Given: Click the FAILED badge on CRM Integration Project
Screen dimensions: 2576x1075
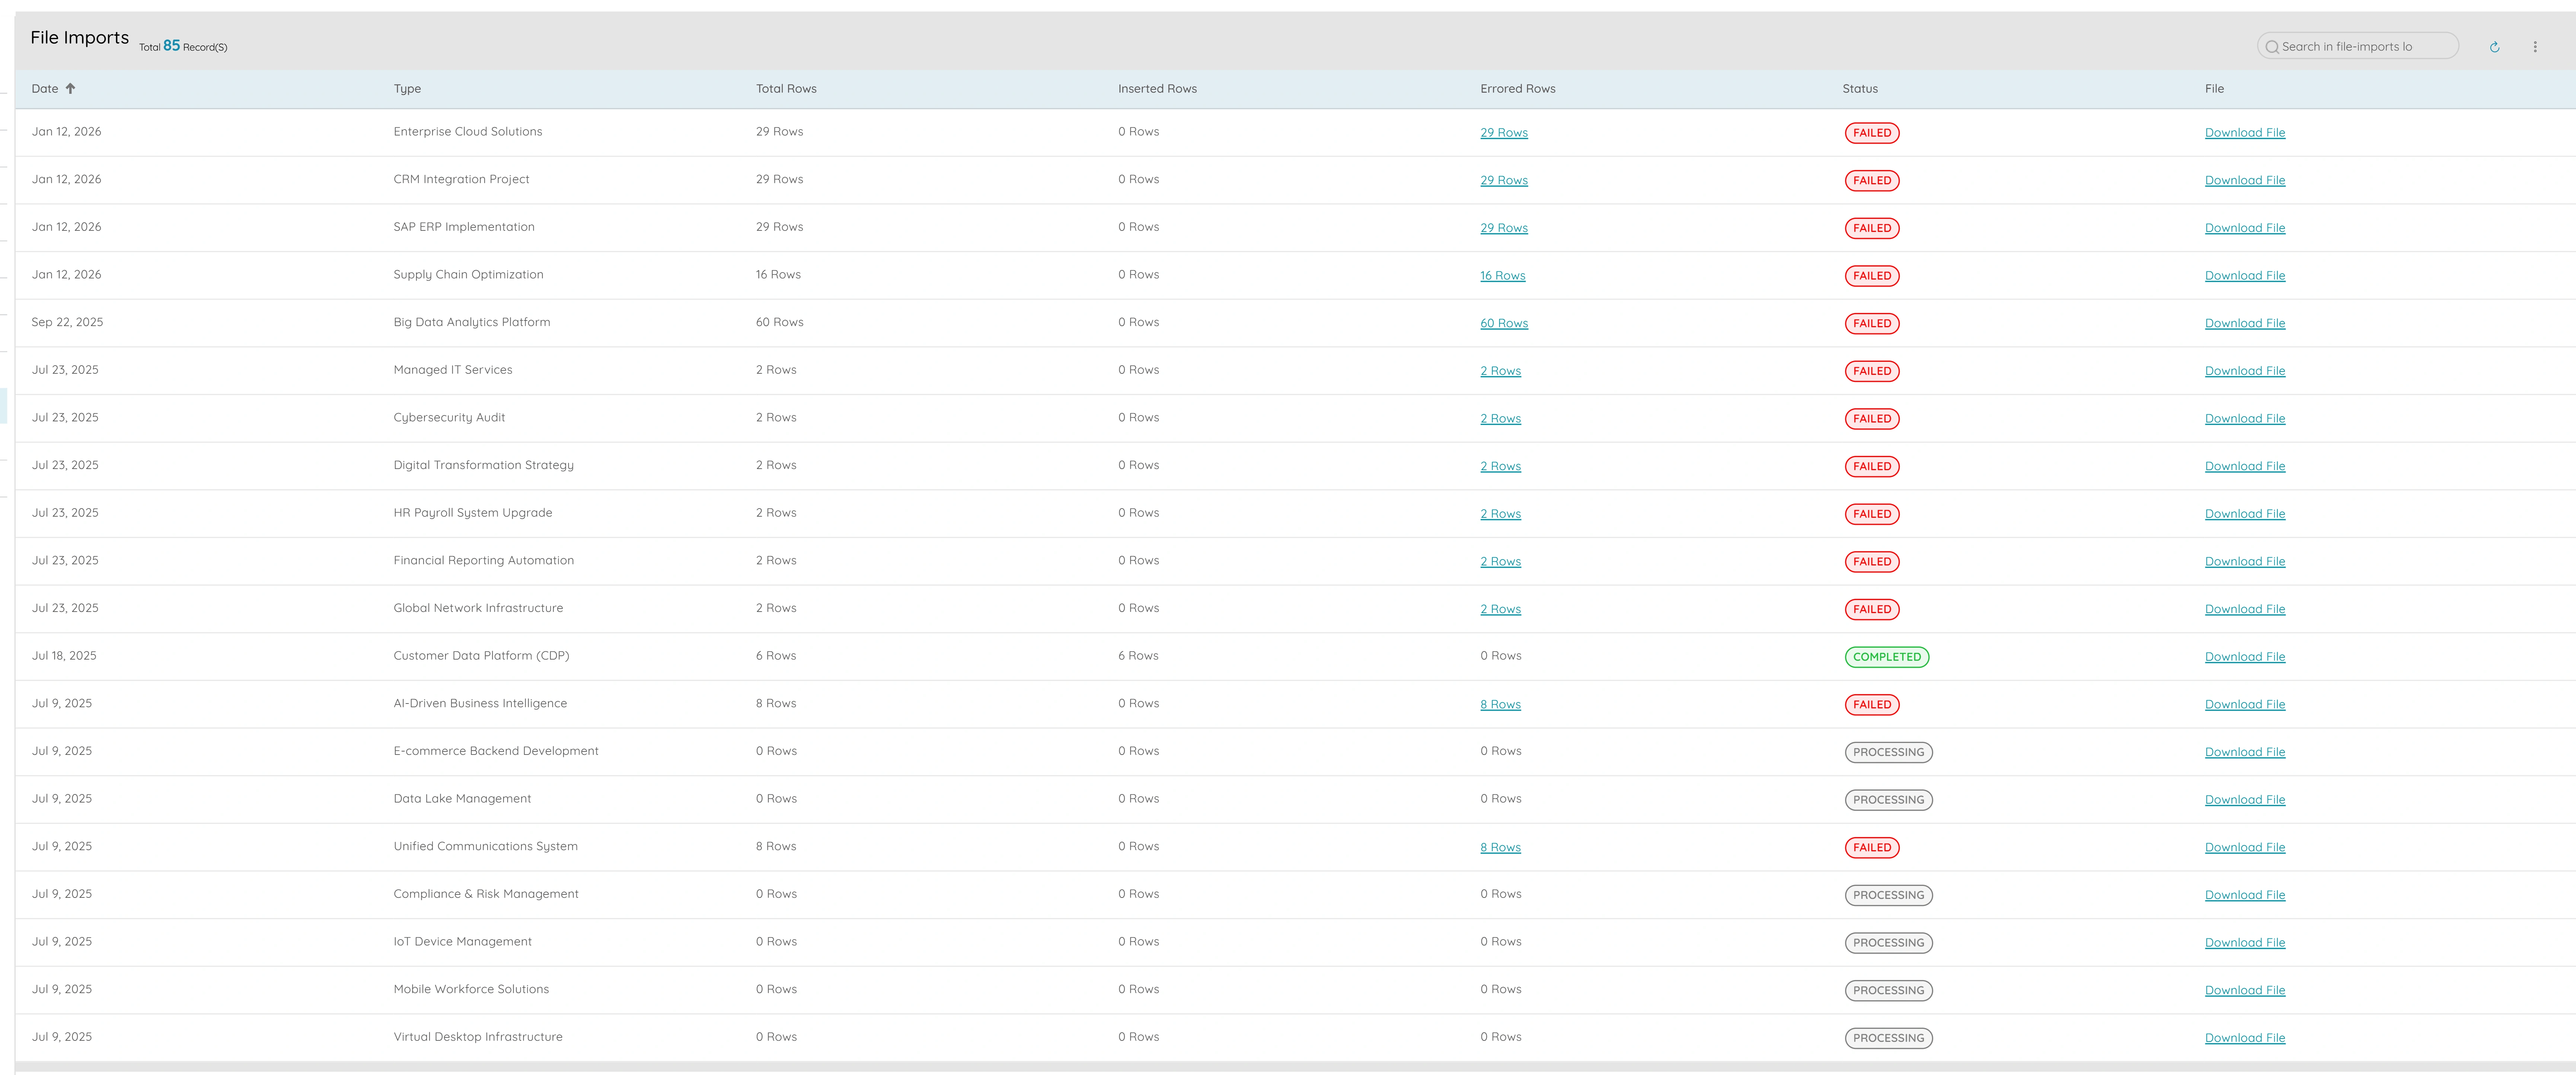Looking at the screenshot, I should (1872, 180).
